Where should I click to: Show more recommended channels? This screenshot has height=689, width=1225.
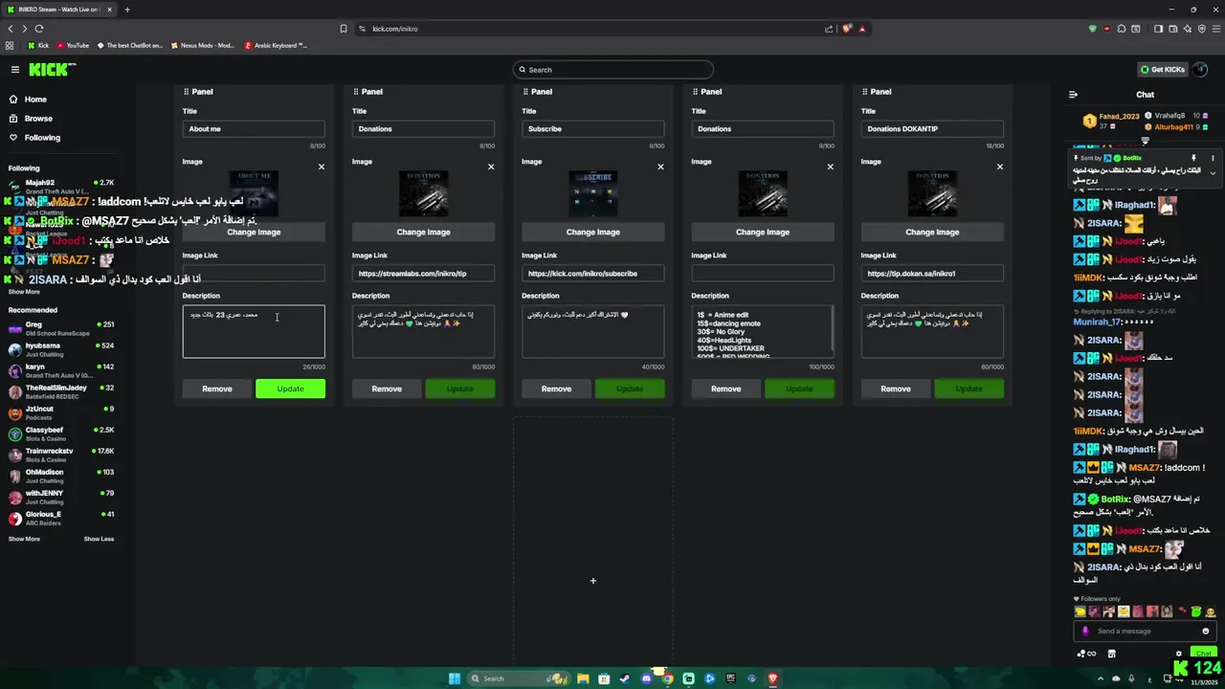pos(24,539)
